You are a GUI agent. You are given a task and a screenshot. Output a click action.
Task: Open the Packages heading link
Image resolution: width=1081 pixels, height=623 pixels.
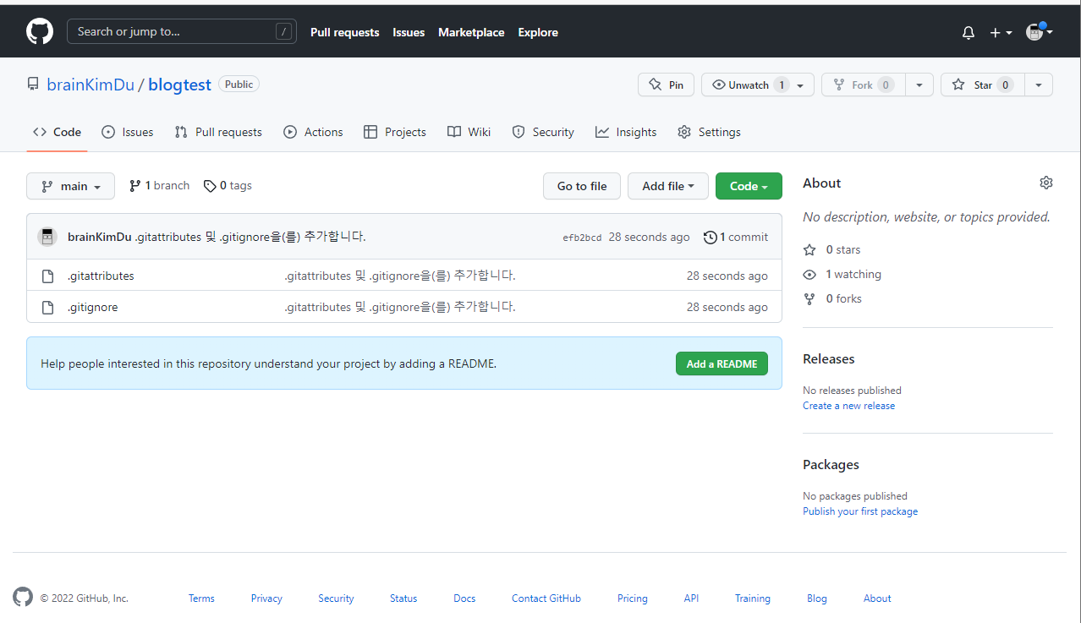click(x=831, y=464)
